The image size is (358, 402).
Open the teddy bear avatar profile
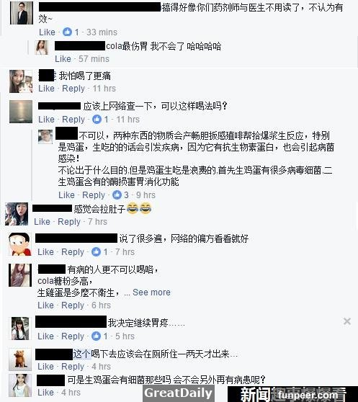coord(20,359)
